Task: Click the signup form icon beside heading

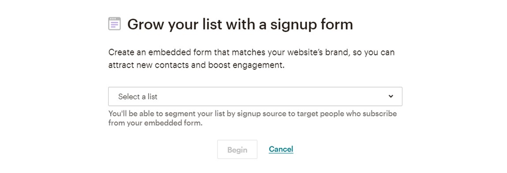Action: [114, 24]
